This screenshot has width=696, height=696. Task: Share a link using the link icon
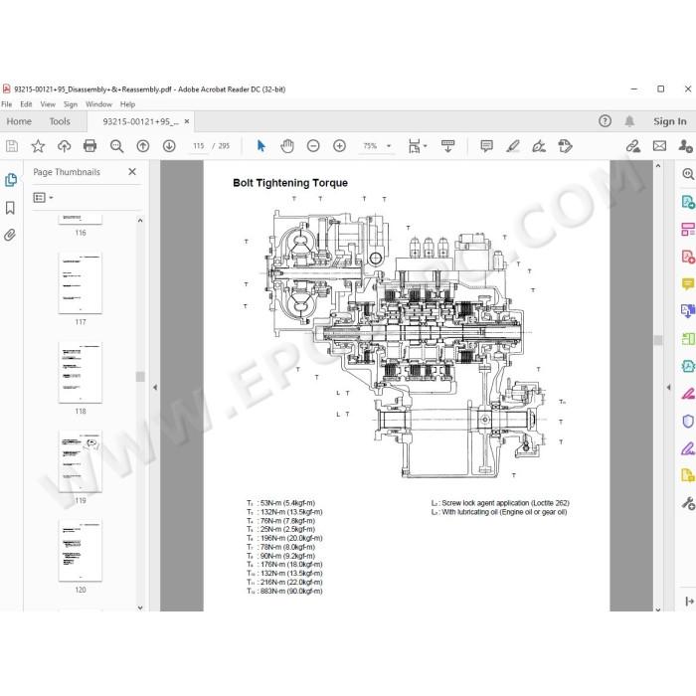click(633, 146)
